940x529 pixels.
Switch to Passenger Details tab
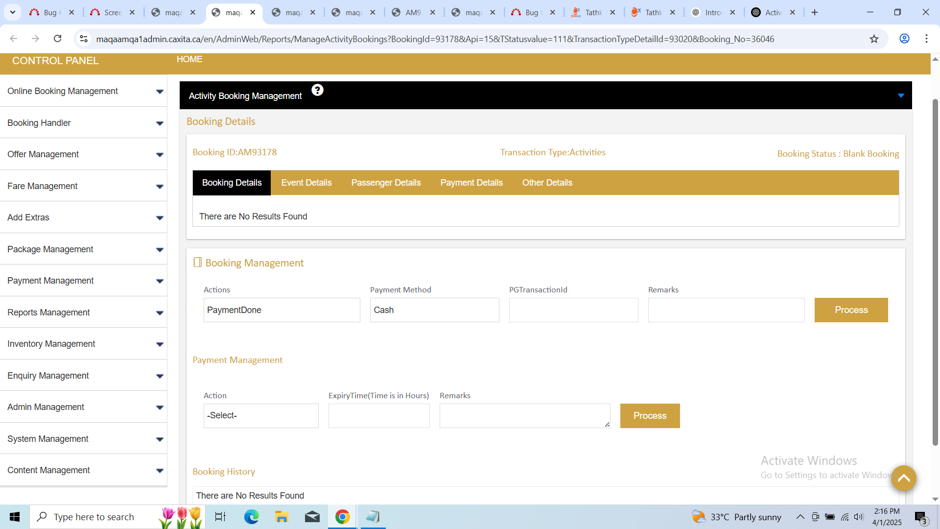(386, 183)
